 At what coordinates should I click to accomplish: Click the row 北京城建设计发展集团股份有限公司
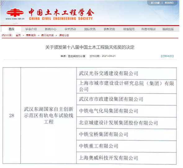127,123
